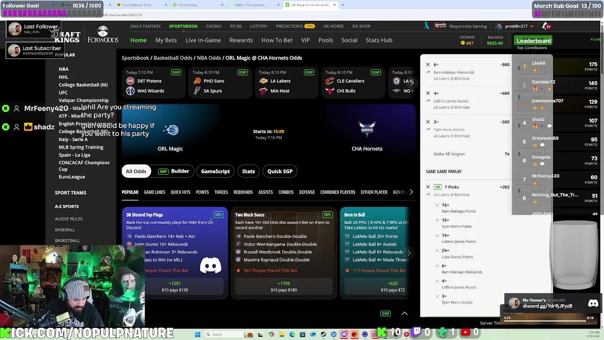This screenshot has width=604, height=340.
Task: Click the crowns coin icon
Action: click(463, 43)
